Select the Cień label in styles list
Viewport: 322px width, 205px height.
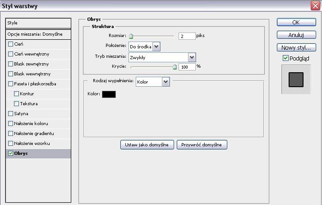(x=18, y=44)
